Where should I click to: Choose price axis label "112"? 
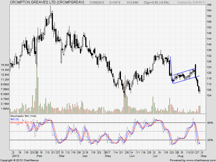tap(209, 84)
